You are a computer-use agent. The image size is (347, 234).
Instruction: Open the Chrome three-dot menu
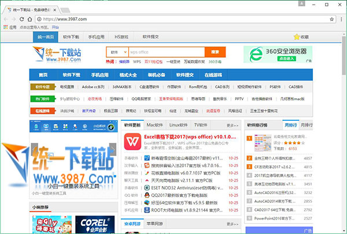click(341, 19)
